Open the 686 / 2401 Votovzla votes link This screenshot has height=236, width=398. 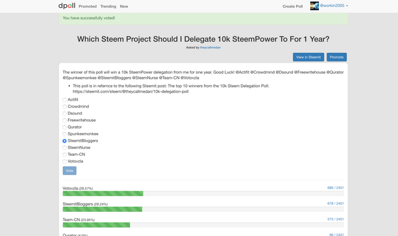point(335,188)
